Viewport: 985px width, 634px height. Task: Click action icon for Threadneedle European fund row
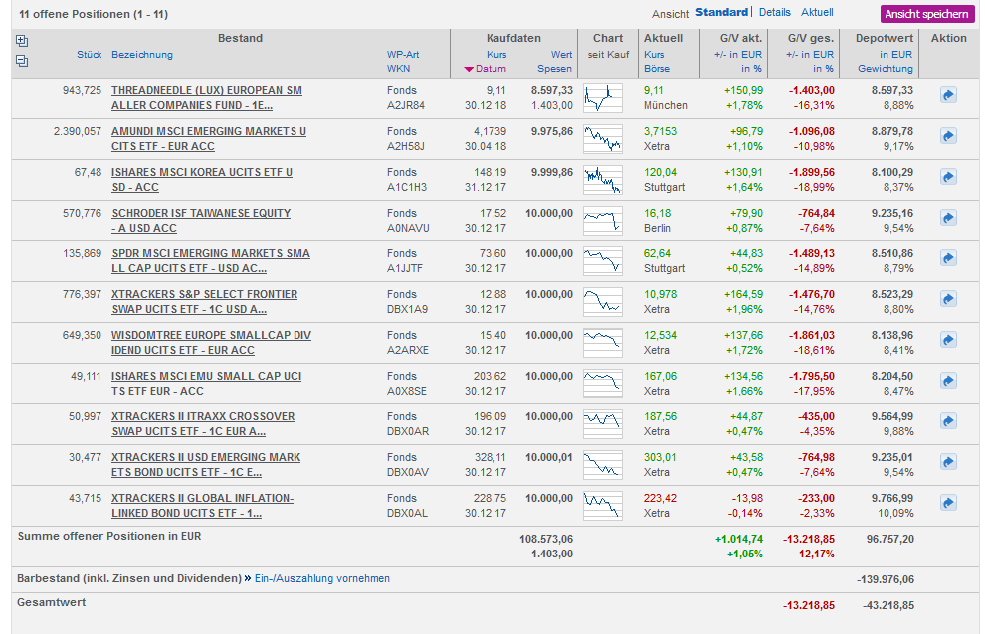948,95
